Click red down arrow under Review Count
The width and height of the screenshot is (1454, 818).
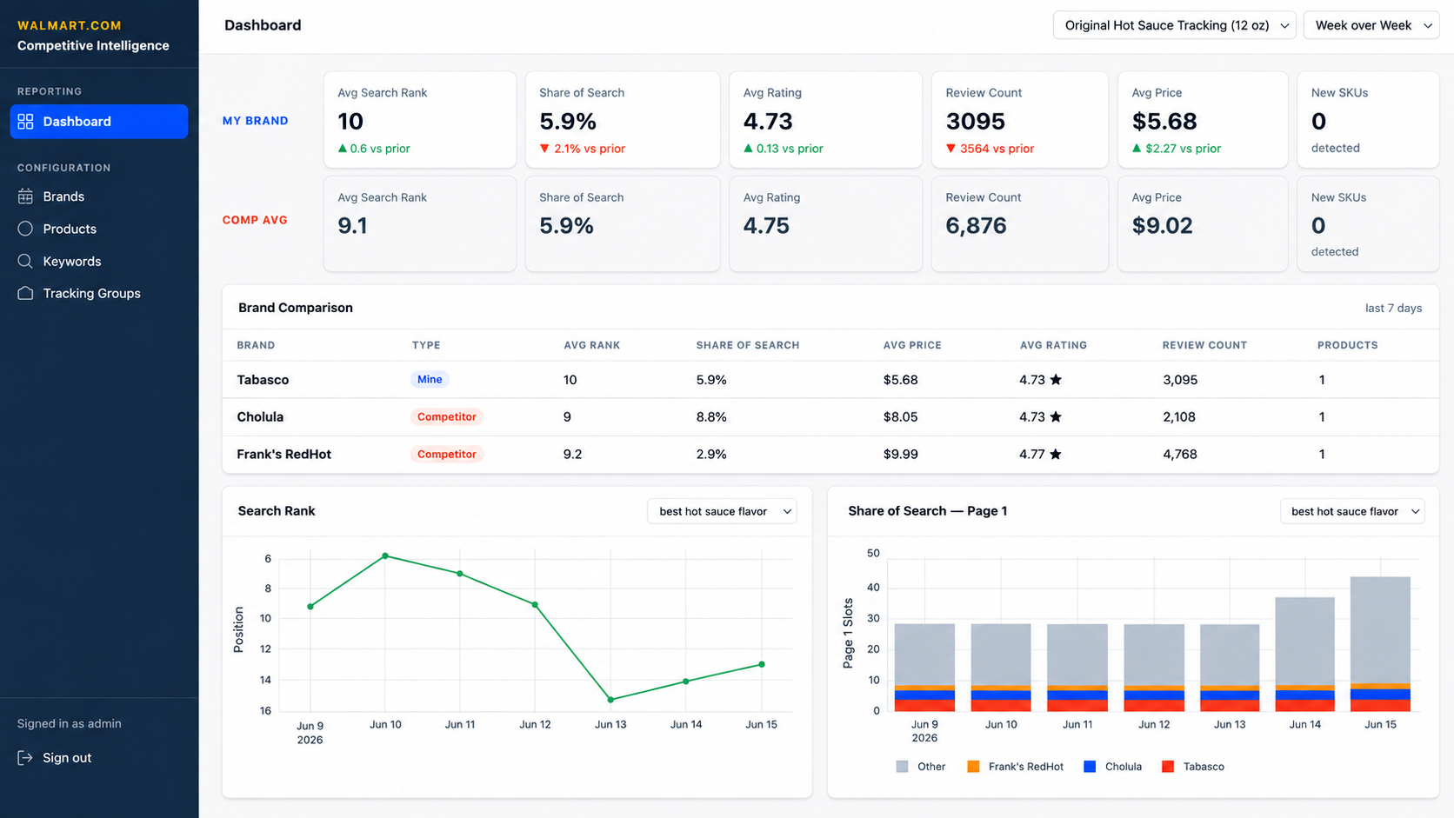950,149
